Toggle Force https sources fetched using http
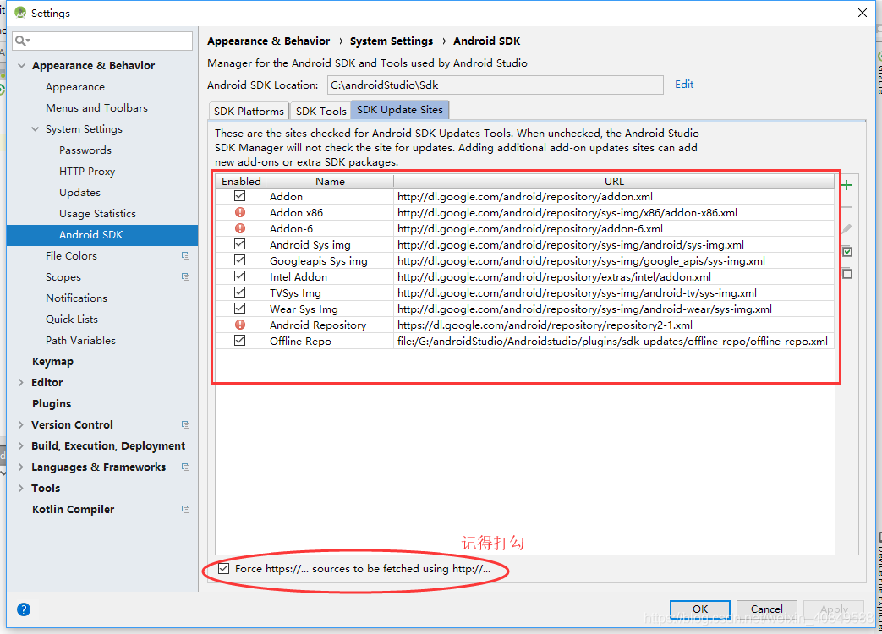Screen dimensions: 882x634 click(224, 569)
